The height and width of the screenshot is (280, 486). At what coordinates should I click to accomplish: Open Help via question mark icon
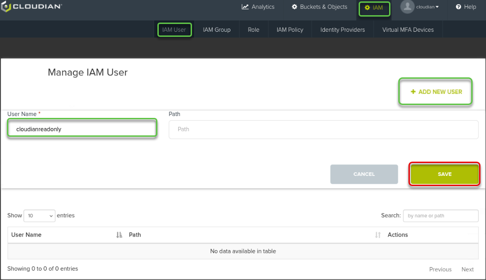click(458, 7)
